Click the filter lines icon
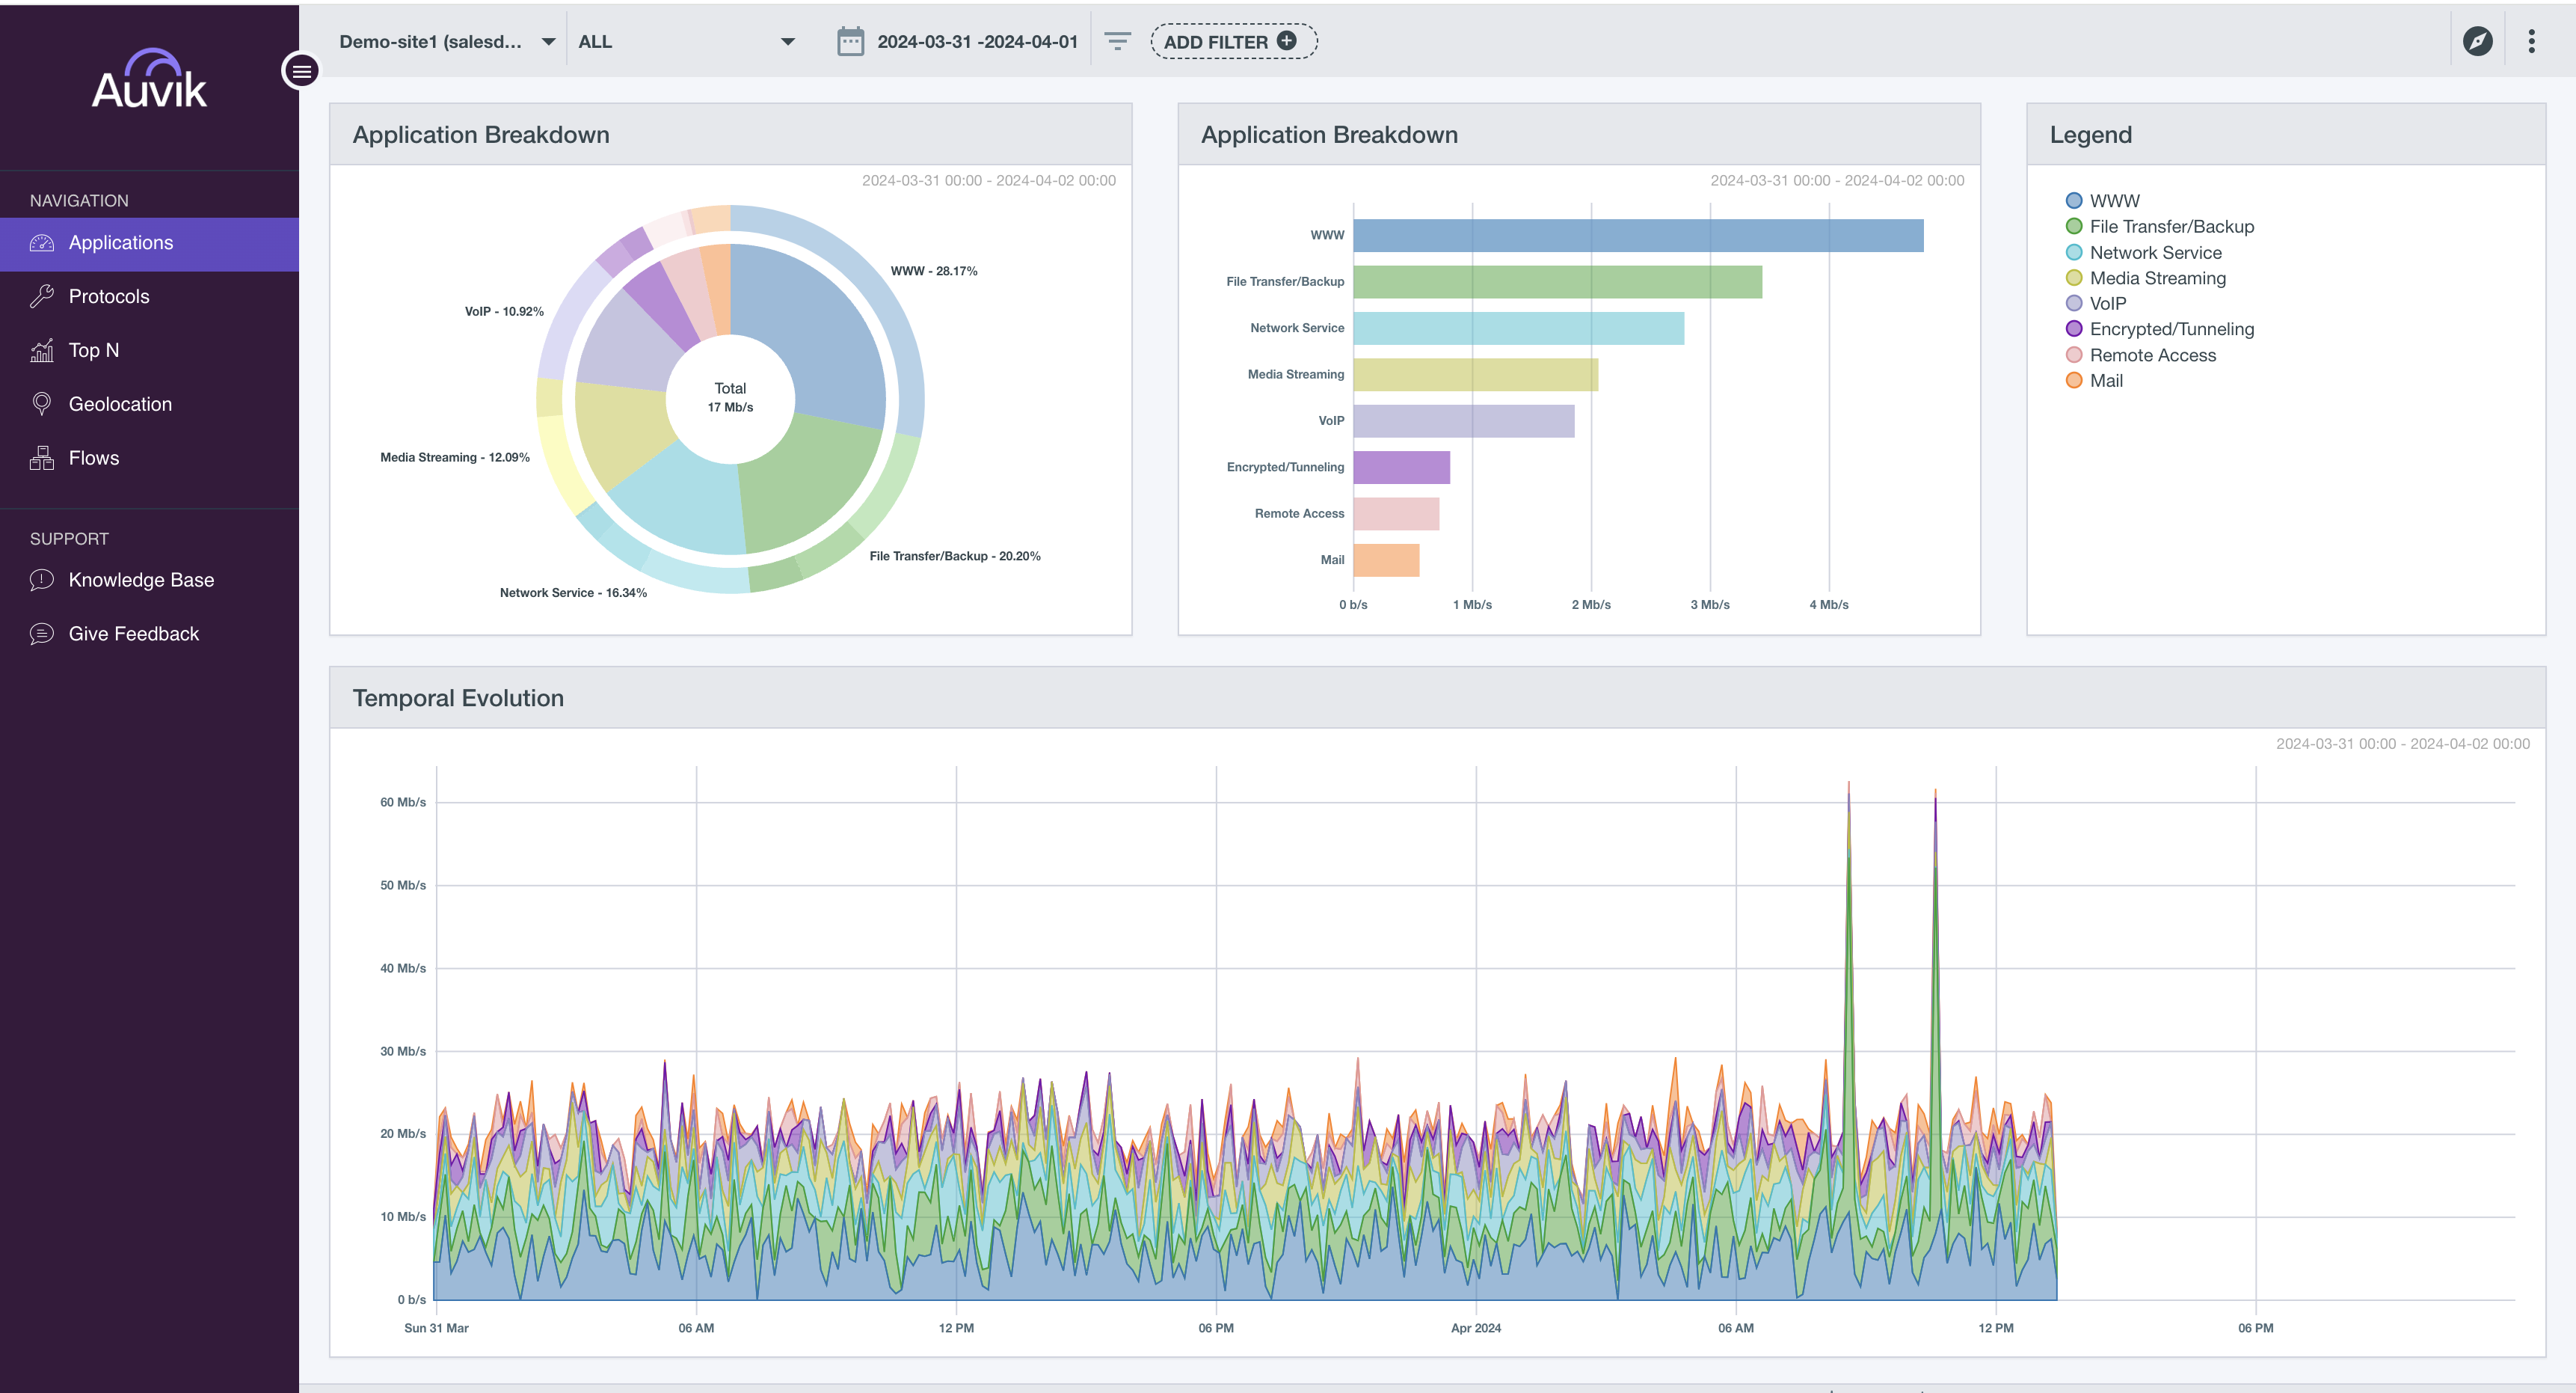The height and width of the screenshot is (1393, 2576). (1117, 41)
